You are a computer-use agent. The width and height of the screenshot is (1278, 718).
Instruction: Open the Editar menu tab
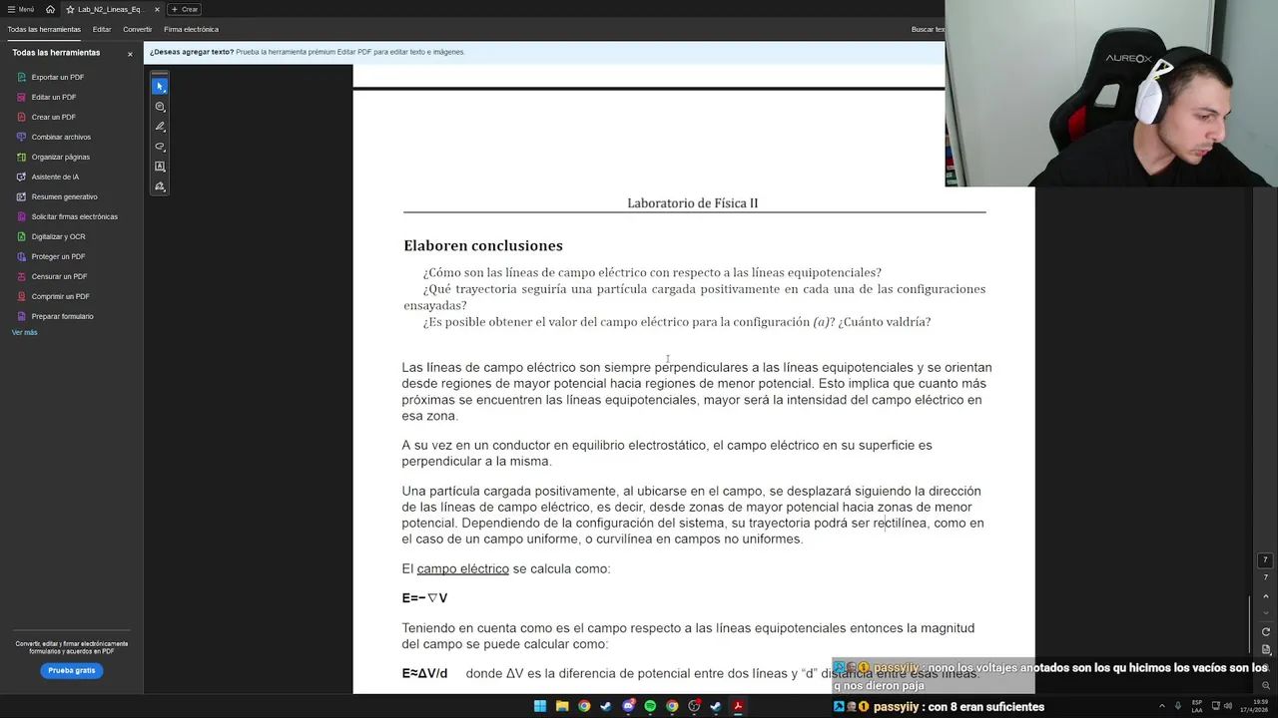click(102, 29)
